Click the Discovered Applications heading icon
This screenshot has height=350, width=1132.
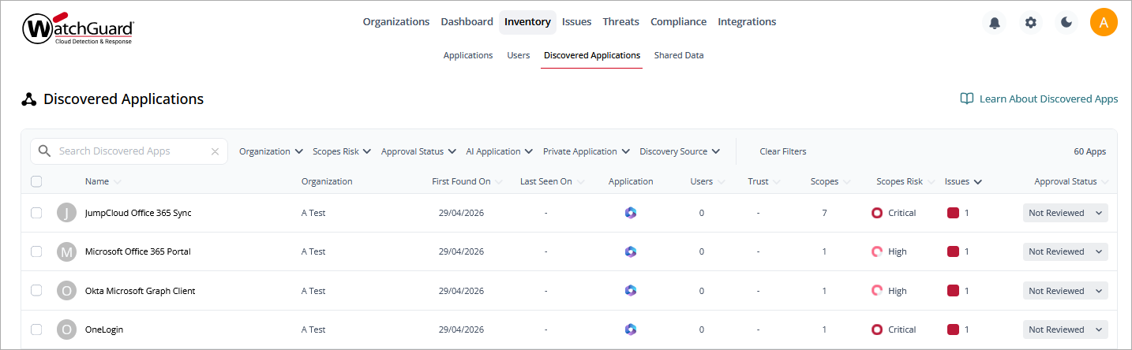(28, 99)
